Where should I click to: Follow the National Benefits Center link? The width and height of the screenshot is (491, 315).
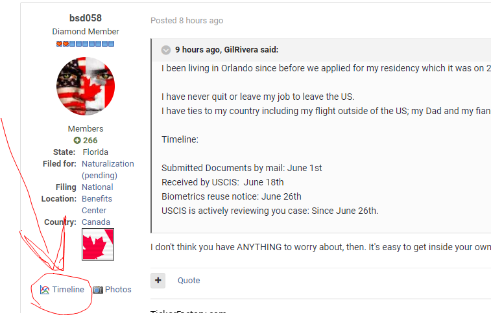[97, 199]
